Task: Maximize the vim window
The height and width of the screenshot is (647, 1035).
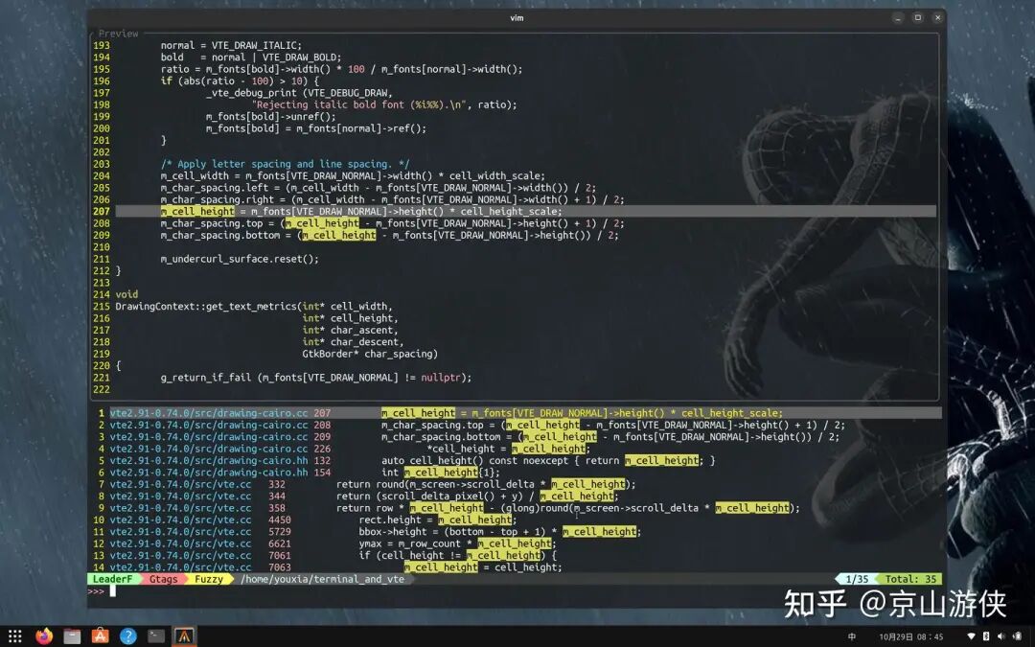Action: pos(917,18)
